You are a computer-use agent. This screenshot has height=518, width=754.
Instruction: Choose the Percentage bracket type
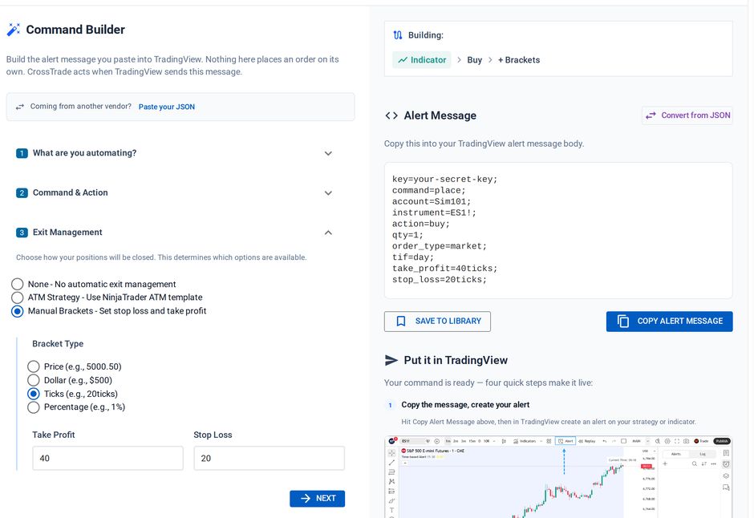(33, 407)
